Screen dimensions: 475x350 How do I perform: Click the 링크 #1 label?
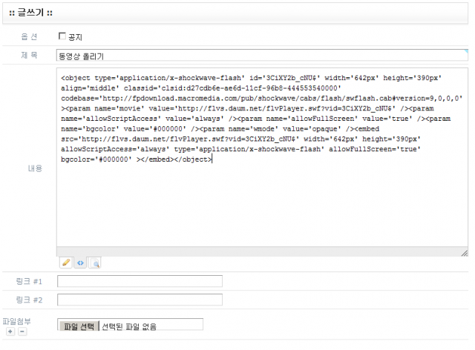pos(30,281)
